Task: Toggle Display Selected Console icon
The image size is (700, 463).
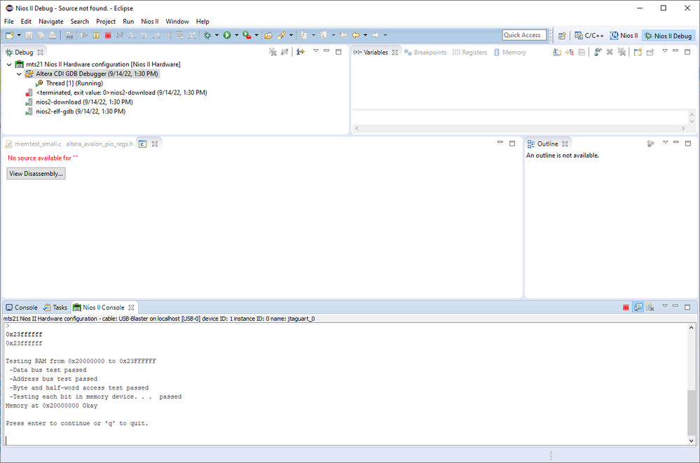Action: point(638,307)
